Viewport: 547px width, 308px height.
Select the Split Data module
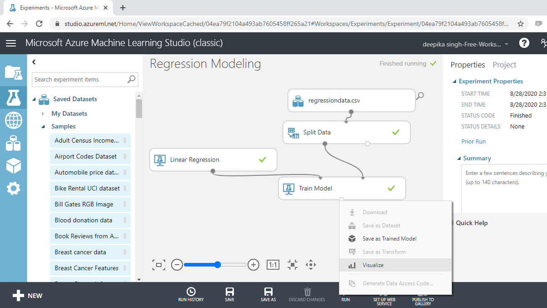pos(346,132)
